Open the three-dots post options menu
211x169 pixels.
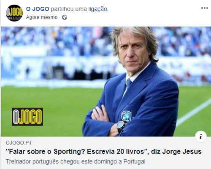point(205,8)
